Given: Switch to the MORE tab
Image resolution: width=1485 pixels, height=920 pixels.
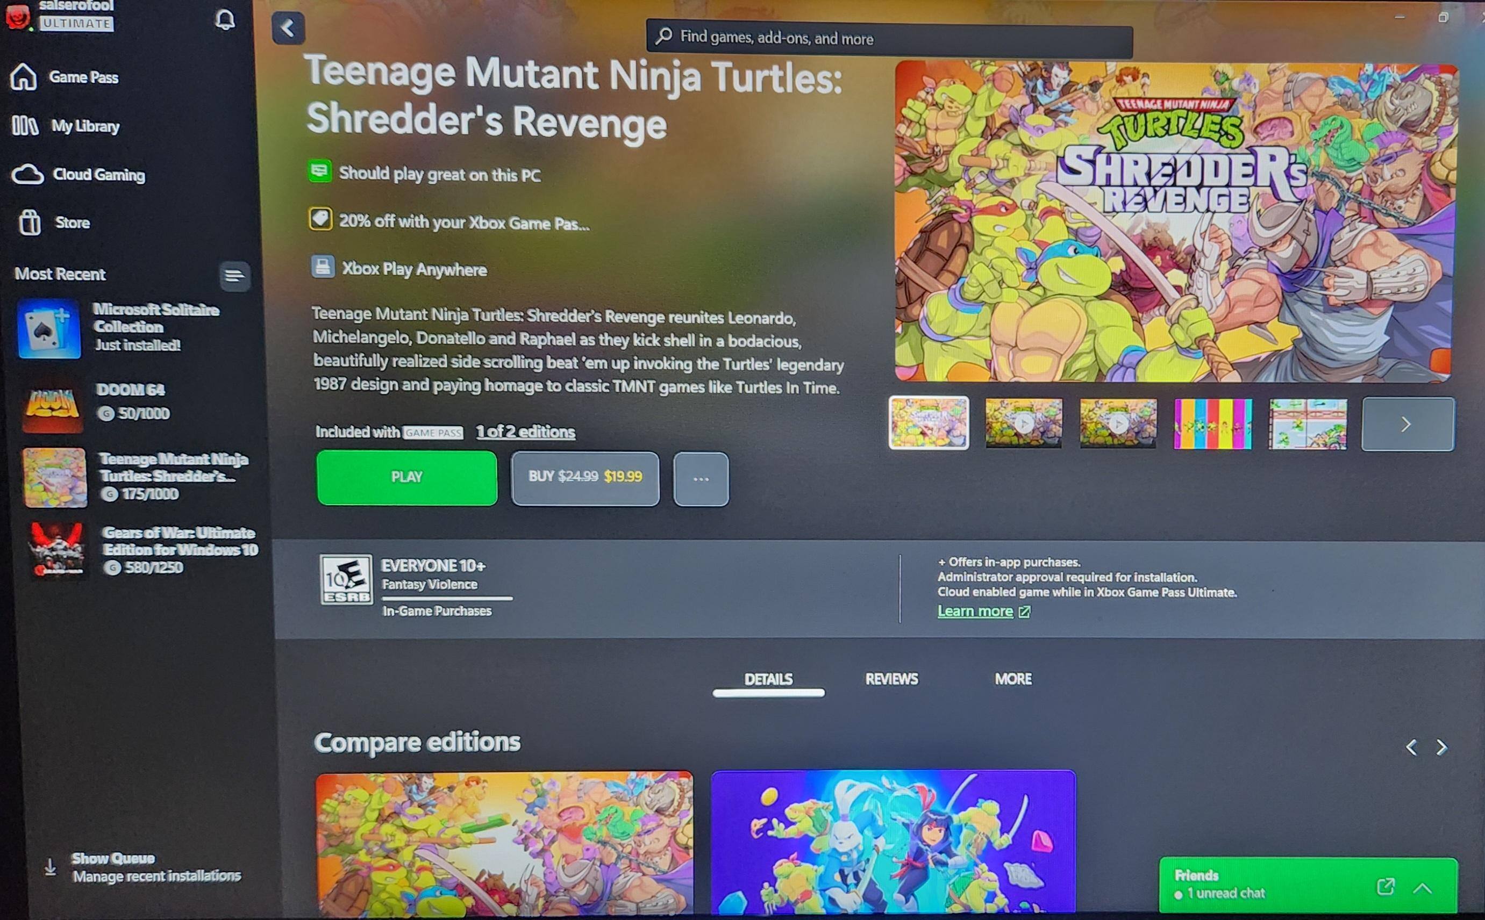Looking at the screenshot, I should 1013,679.
